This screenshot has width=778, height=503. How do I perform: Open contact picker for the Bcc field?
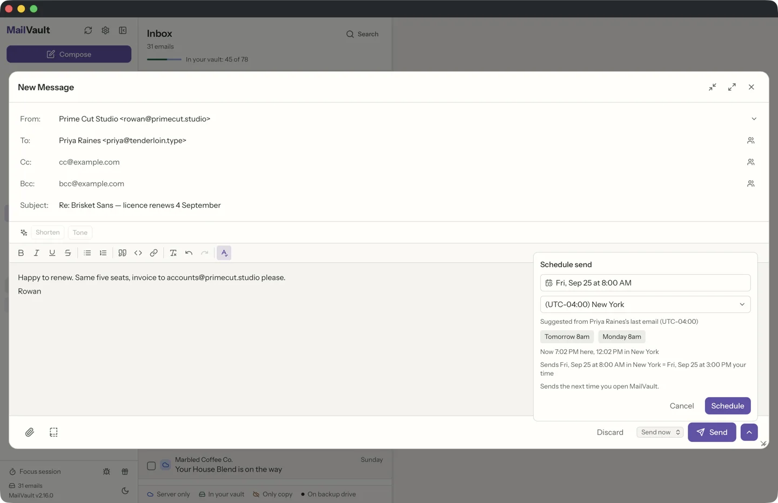[751, 183]
